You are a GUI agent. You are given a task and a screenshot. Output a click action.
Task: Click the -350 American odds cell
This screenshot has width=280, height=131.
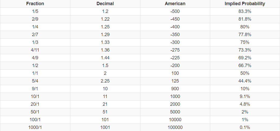click(x=175, y=35)
